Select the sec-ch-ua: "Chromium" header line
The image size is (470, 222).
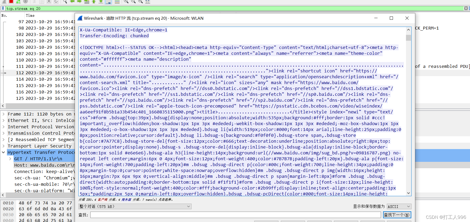pyautogui.click(x=45, y=178)
